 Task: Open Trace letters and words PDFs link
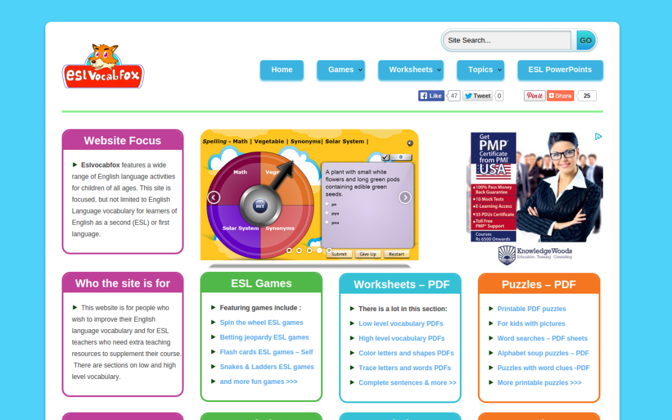tap(404, 368)
